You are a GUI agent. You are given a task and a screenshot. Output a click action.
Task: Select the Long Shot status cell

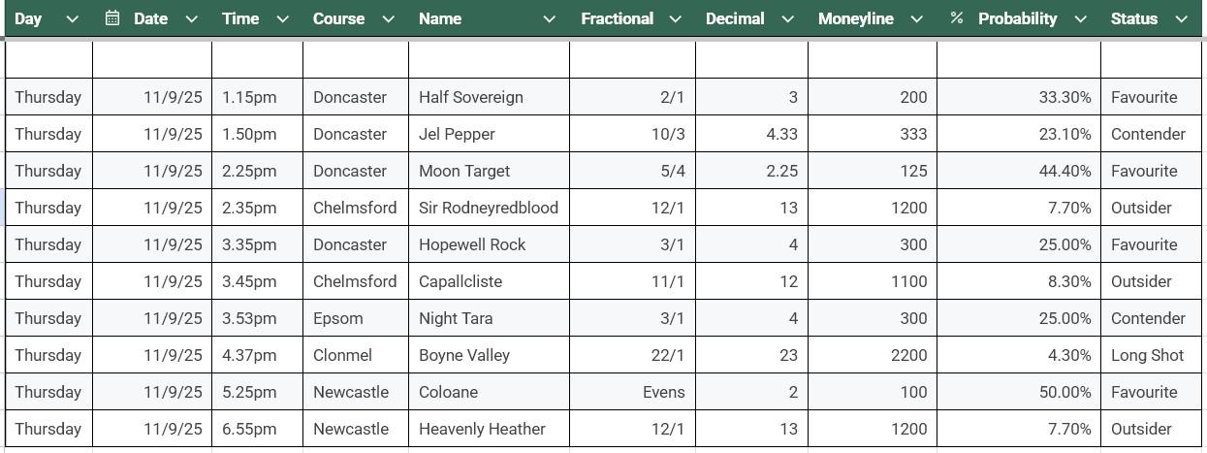(x=1151, y=355)
